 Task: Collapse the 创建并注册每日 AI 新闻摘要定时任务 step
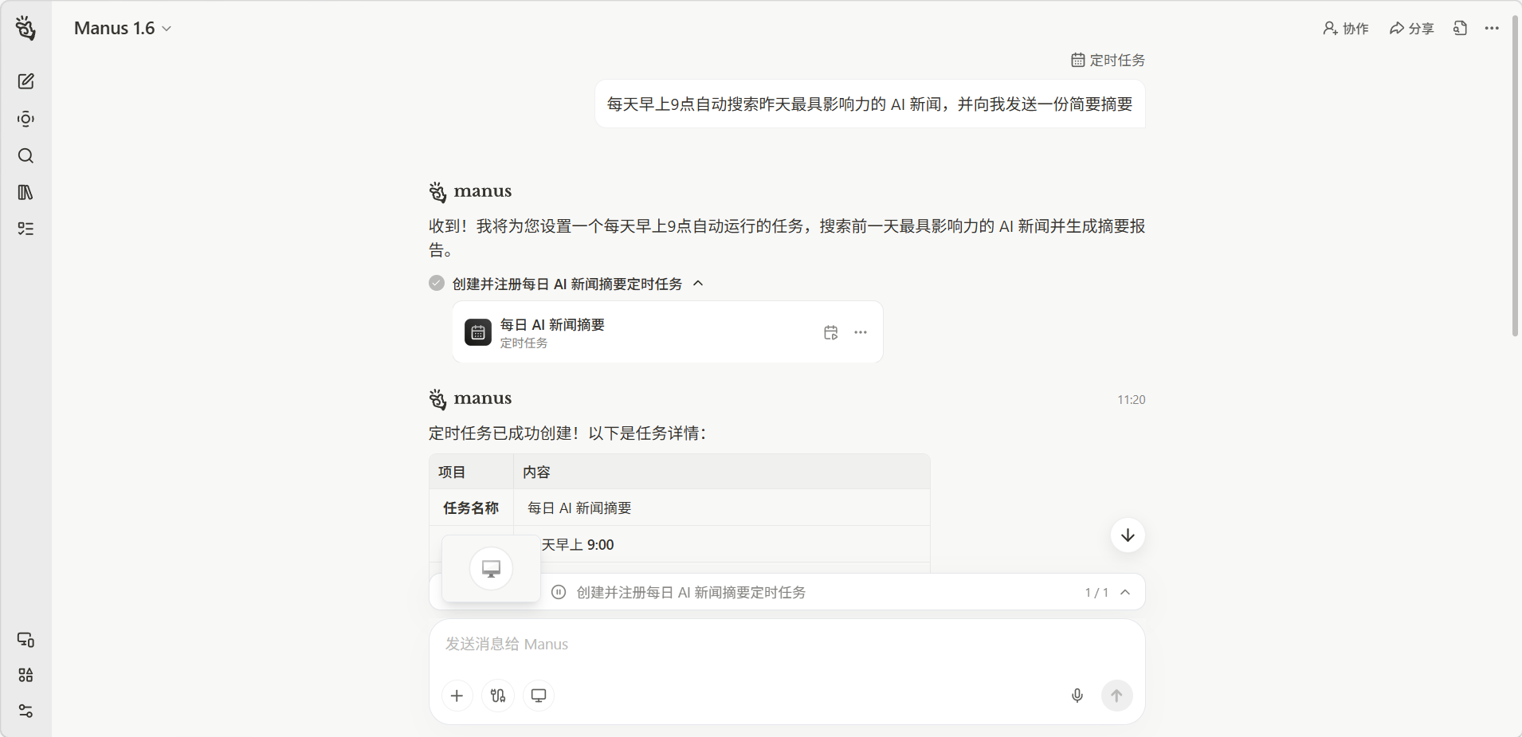[698, 284]
